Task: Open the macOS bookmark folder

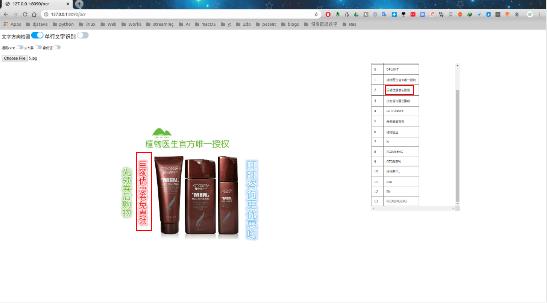Action: pos(205,24)
